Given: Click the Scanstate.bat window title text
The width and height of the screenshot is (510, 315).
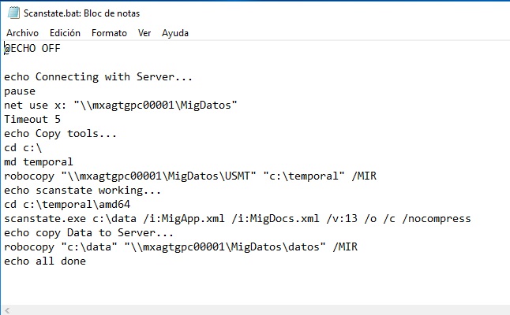Looking at the screenshot, I should pyautogui.click(x=77, y=13).
